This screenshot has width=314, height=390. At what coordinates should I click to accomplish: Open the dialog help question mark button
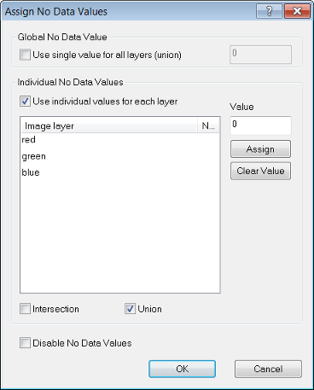[269, 11]
